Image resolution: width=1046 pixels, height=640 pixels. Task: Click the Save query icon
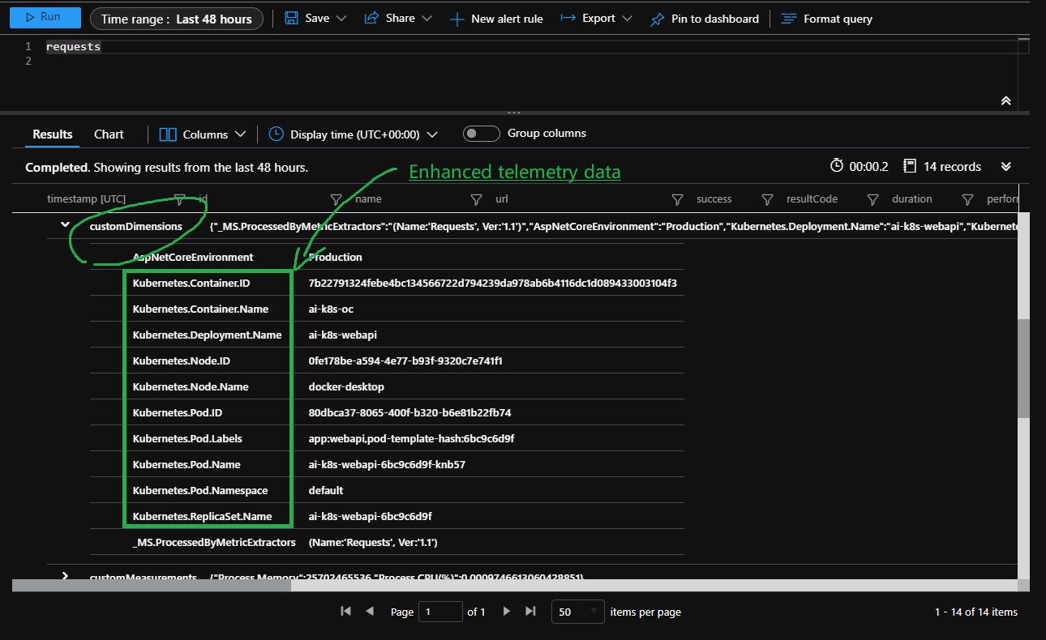pos(292,18)
